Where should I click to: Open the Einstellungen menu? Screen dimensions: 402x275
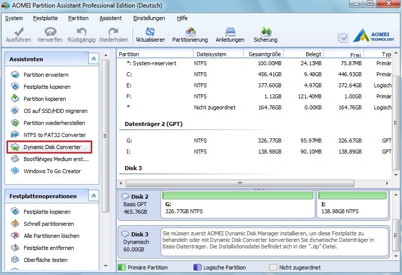pyautogui.click(x=149, y=18)
